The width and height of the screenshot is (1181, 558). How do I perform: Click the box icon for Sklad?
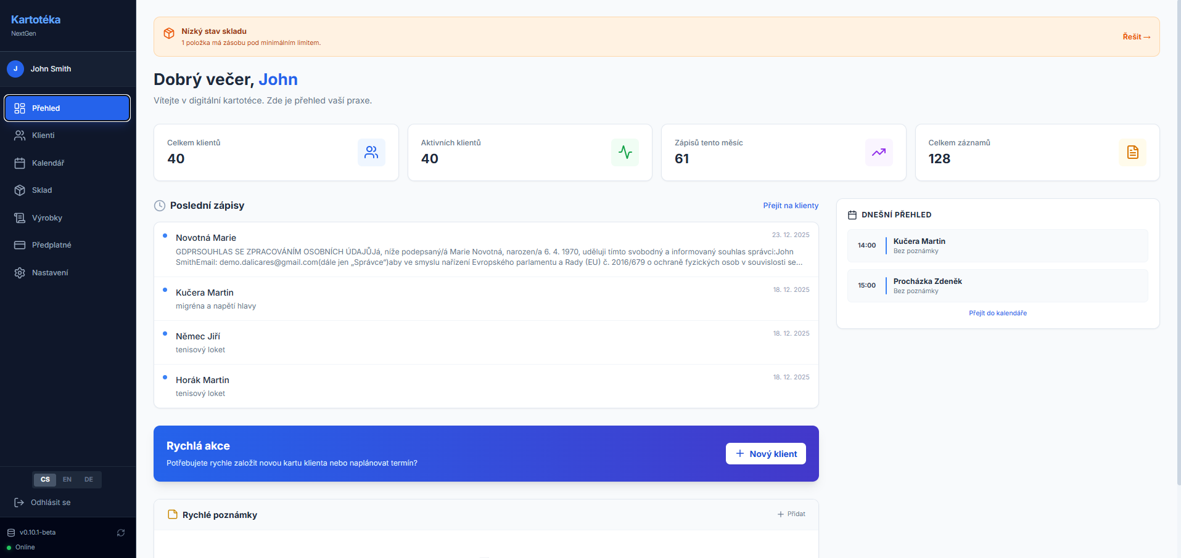[x=20, y=190]
